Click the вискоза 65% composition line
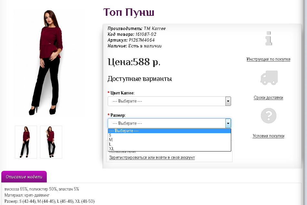307x205 pixels. tap(42, 189)
